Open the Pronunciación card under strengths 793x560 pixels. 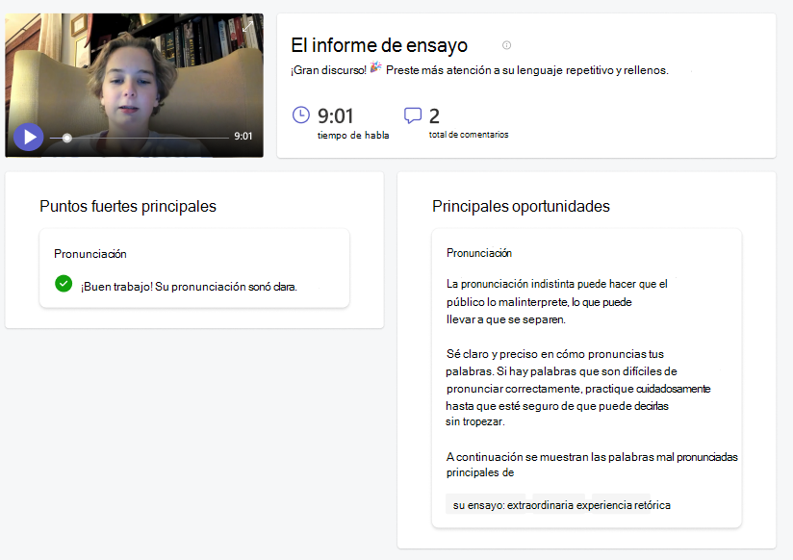tap(194, 268)
